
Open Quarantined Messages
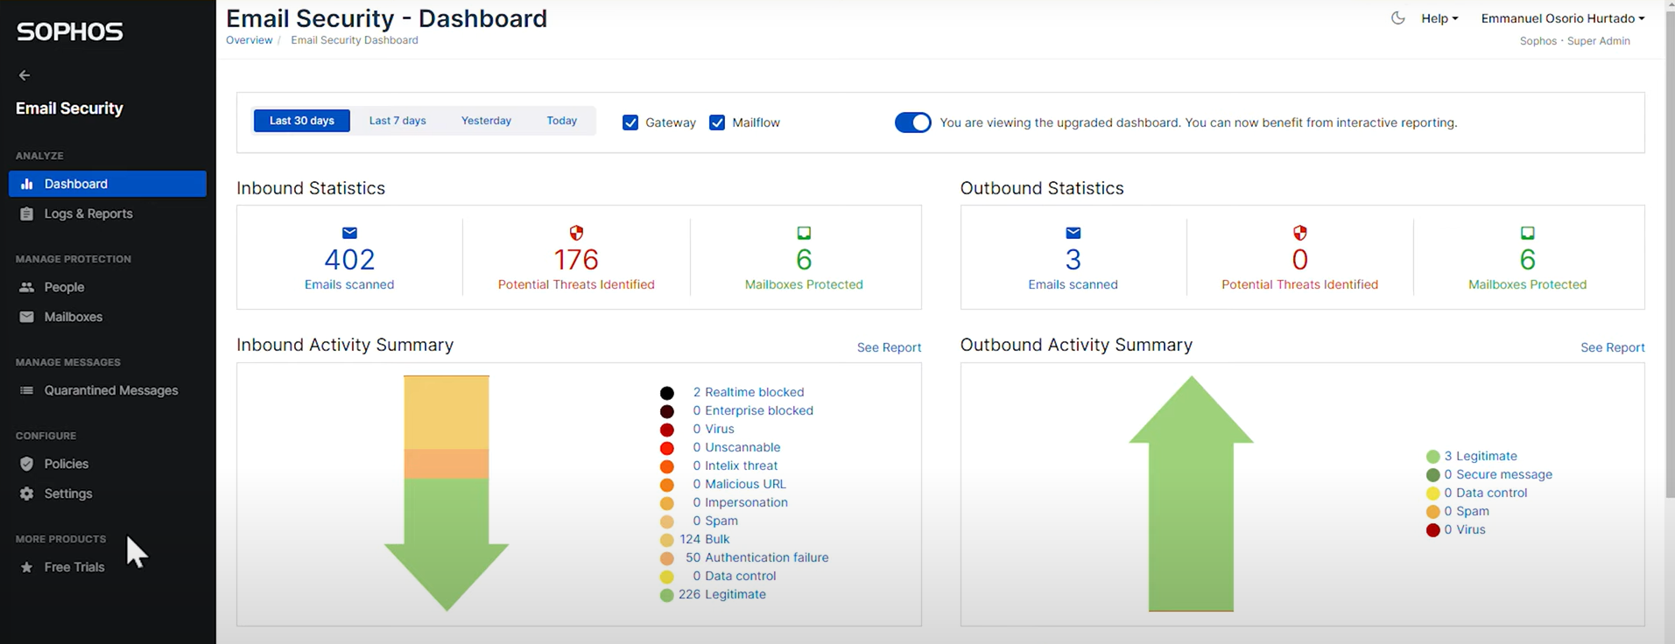click(x=108, y=390)
